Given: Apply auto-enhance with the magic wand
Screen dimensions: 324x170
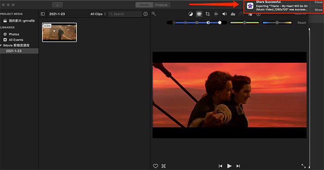Looking at the screenshot, I should click(154, 14).
